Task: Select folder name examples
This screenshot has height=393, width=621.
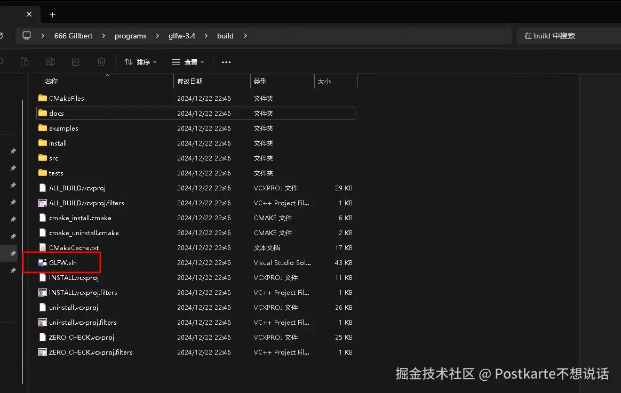Action: 63,128
